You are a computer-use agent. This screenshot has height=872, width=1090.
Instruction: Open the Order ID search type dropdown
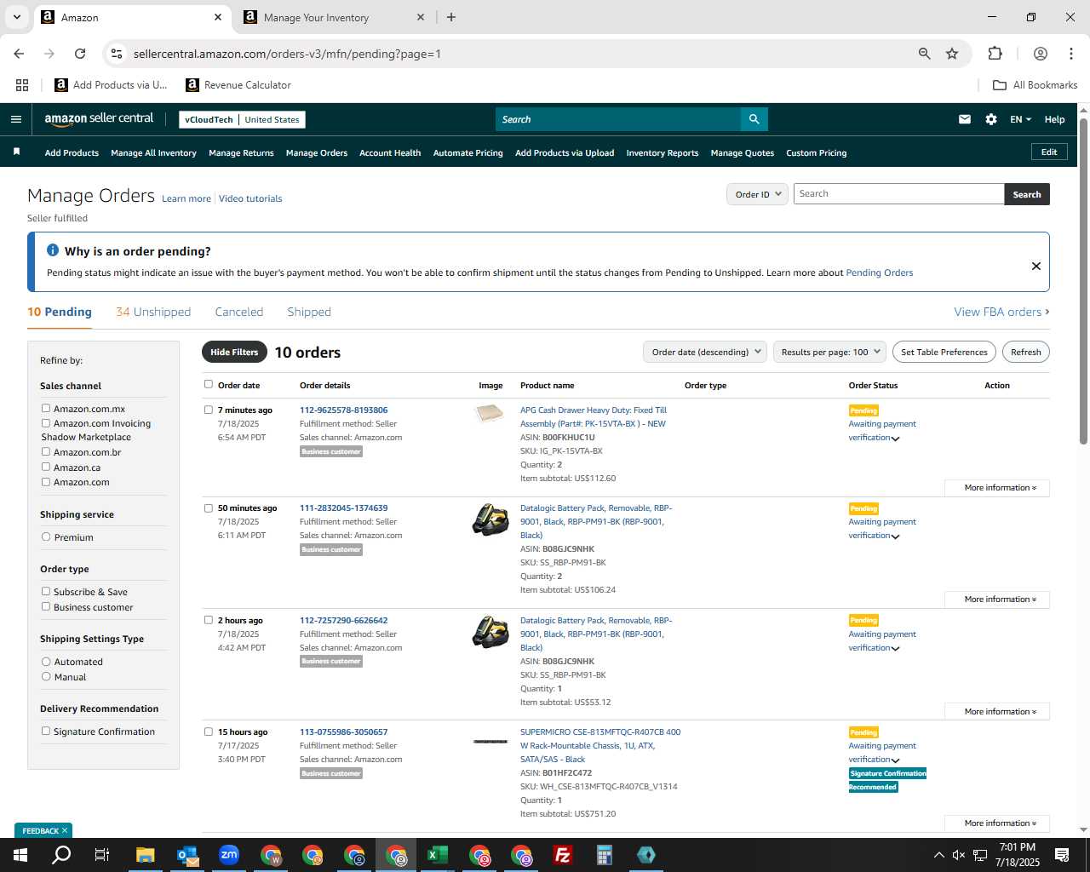758,194
